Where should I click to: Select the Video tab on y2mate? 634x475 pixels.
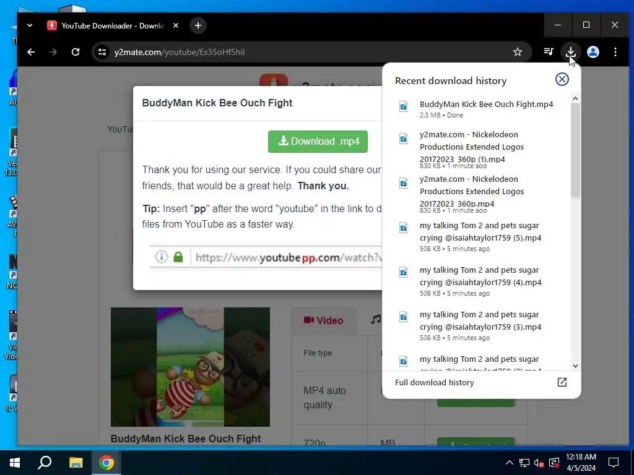click(x=323, y=321)
